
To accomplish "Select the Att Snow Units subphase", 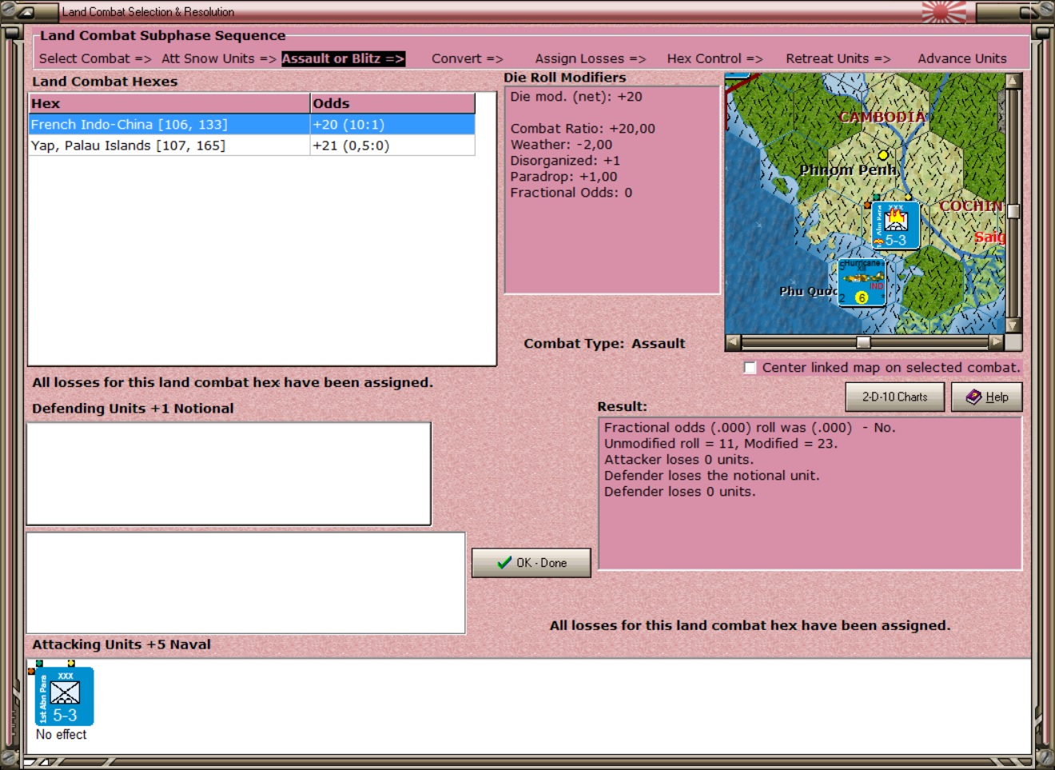I will (218, 58).
